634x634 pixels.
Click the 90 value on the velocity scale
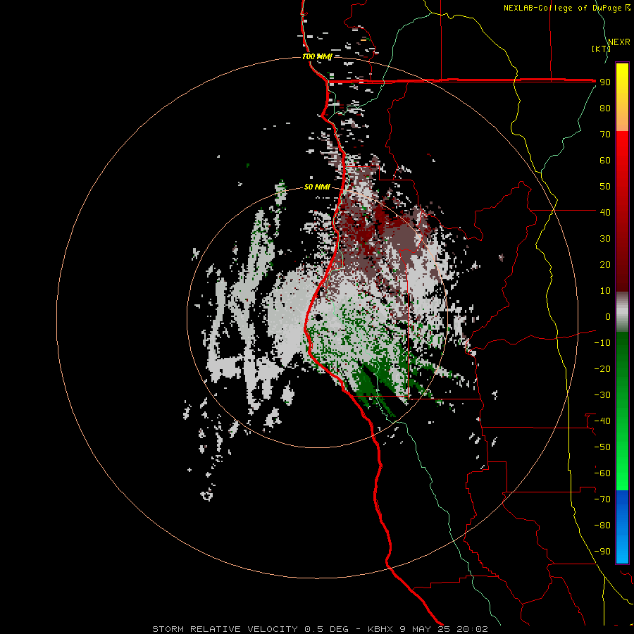click(605, 82)
